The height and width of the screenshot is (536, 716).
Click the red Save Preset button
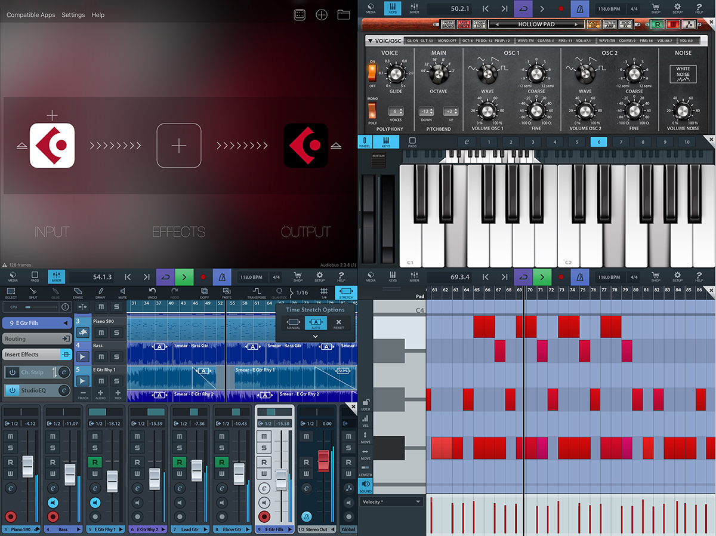(464, 24)
